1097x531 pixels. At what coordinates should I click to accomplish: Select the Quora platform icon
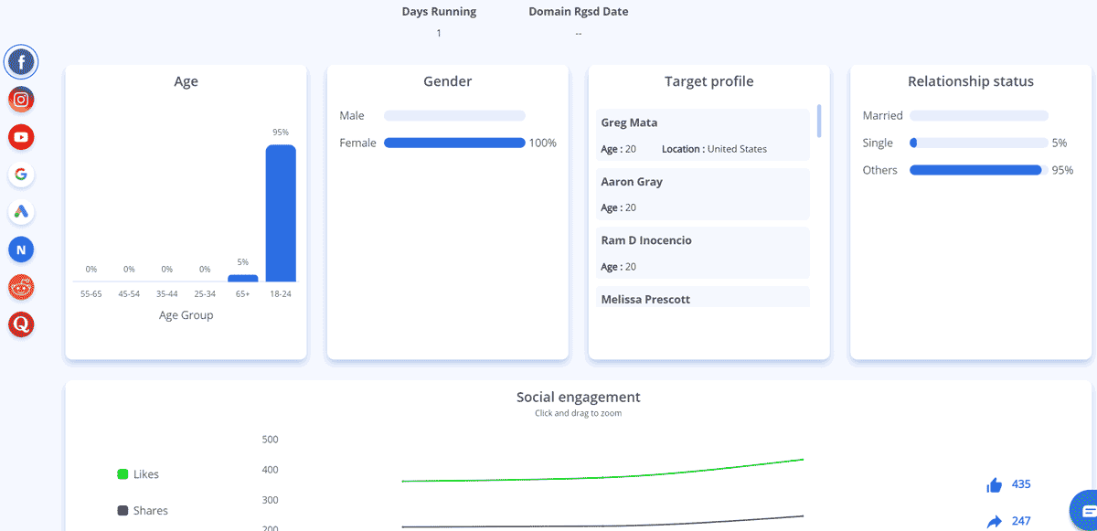21,324
